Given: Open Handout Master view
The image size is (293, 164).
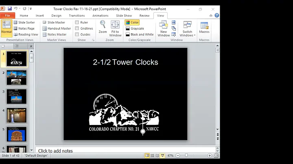Looking at the screenshot, I should click(57, 28).
